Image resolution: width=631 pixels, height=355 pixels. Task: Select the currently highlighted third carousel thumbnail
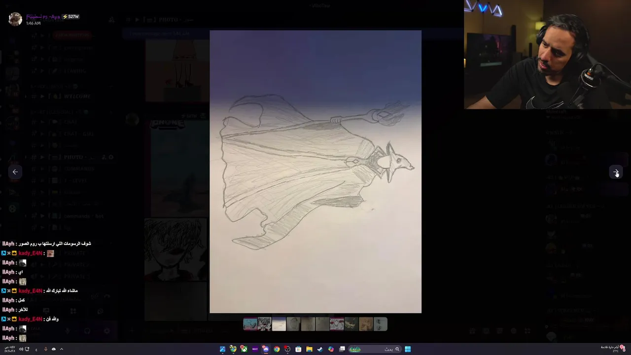279,324
